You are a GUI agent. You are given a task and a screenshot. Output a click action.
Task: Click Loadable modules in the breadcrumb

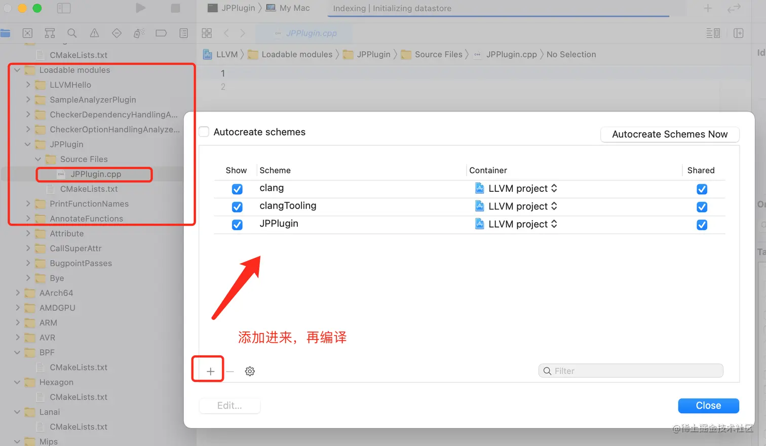click(x=297, y=54)
